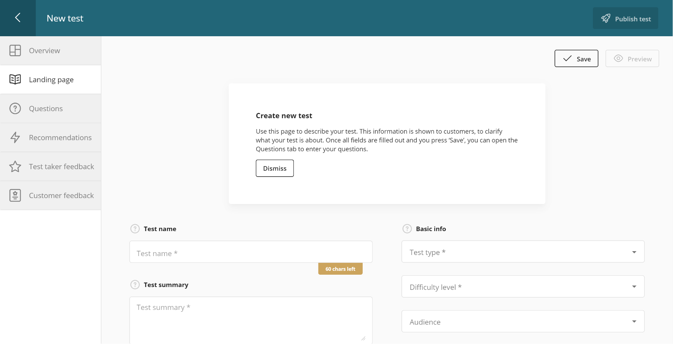Click the Questions question-mark icon

15,108
